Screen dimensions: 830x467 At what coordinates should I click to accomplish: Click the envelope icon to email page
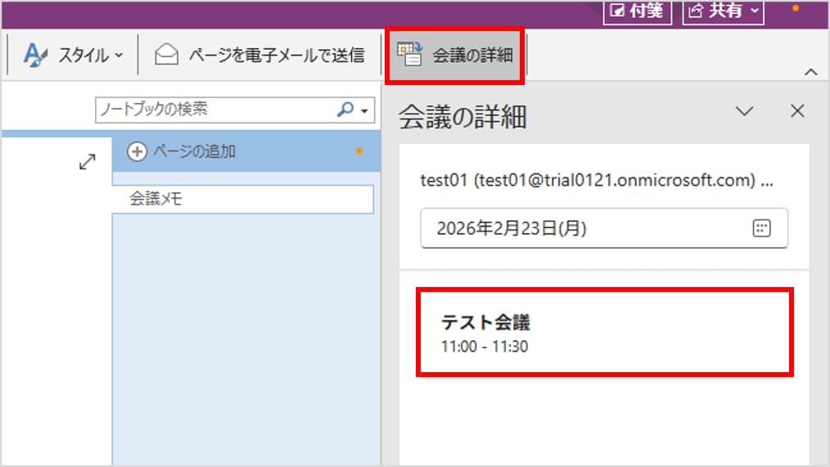click(x=167, y=56)
